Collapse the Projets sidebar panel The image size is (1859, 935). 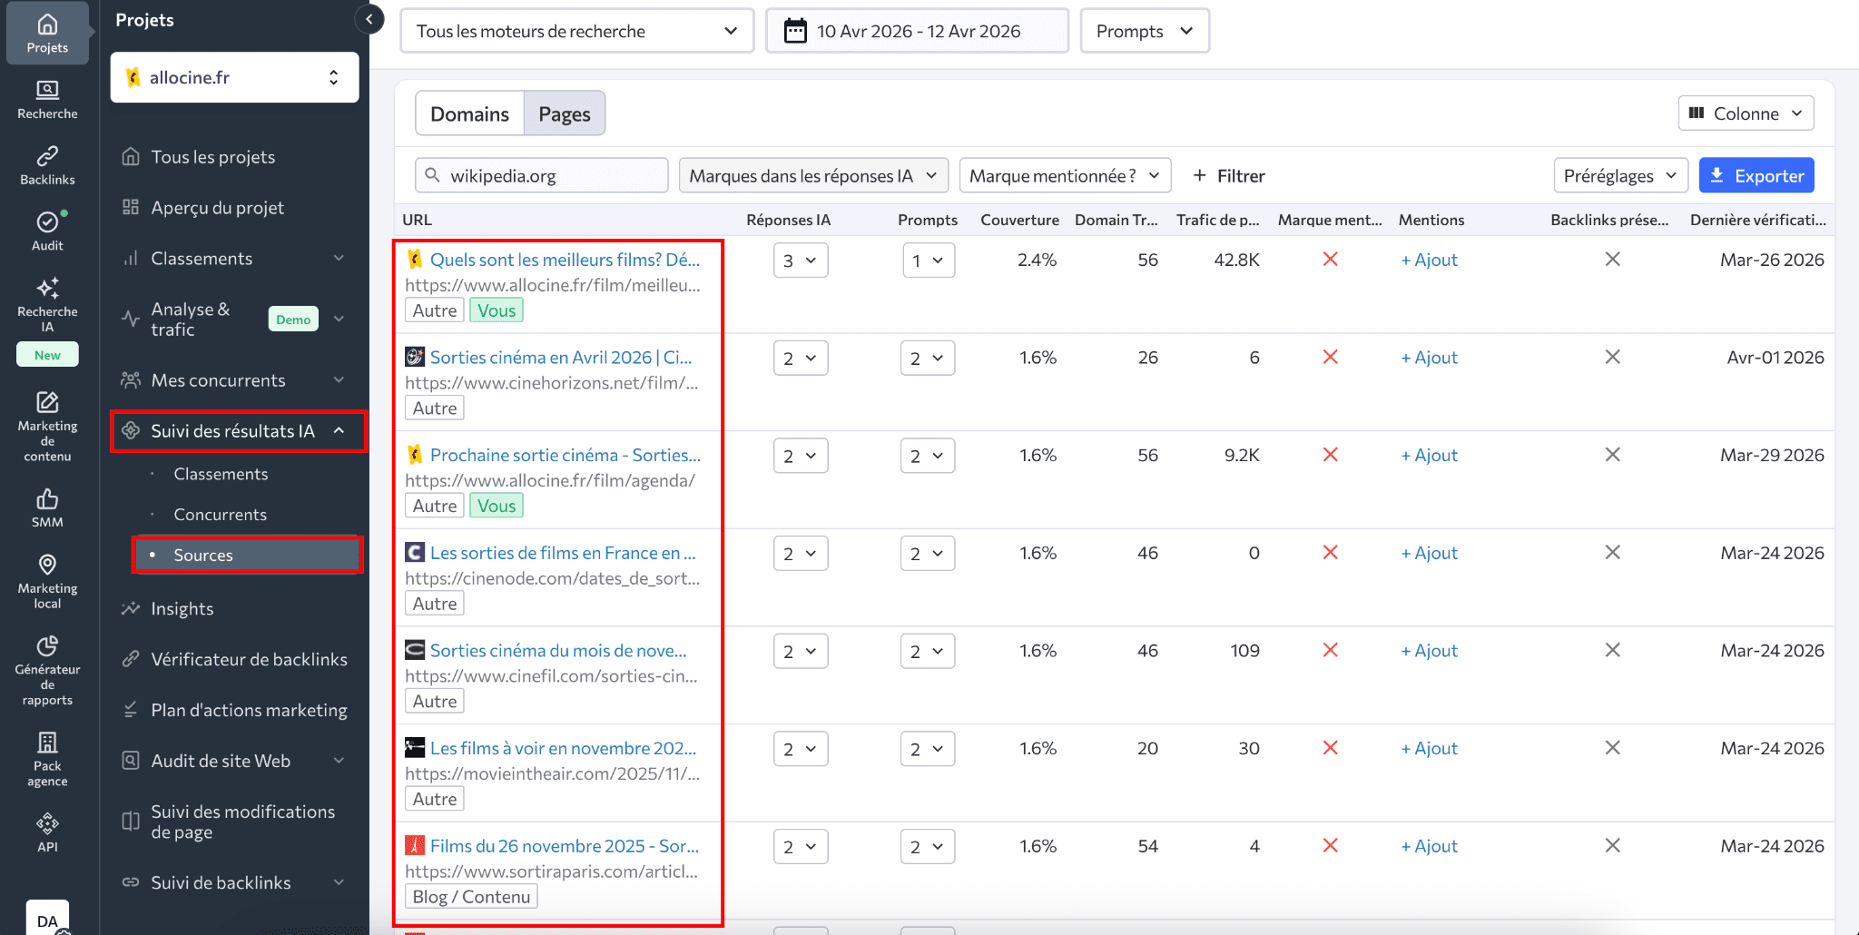[x=369, y=19]
